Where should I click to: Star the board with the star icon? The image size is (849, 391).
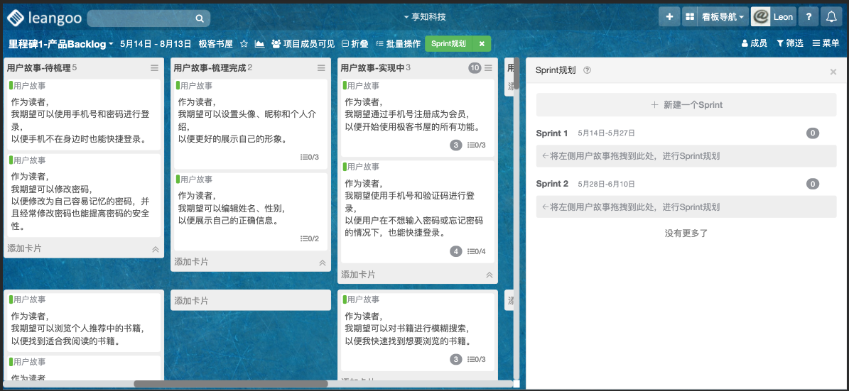coord(244,44)
